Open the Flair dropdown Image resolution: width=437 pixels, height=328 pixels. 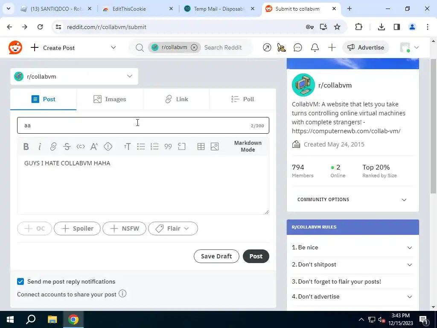(x=173, y=228)
